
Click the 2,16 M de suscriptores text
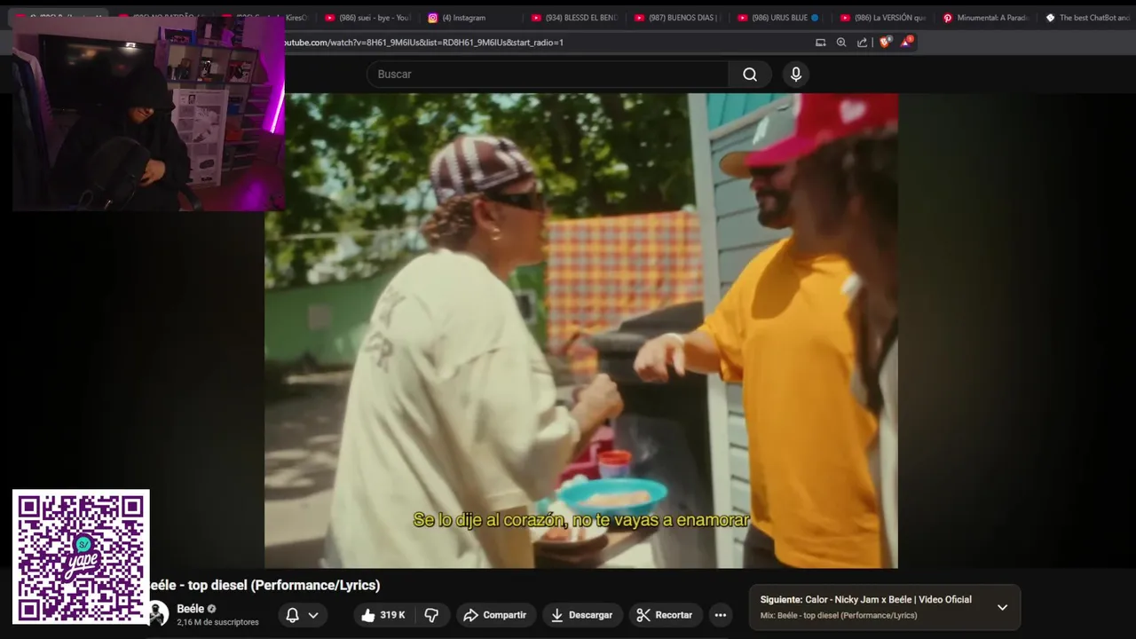[x=217, y=623]
